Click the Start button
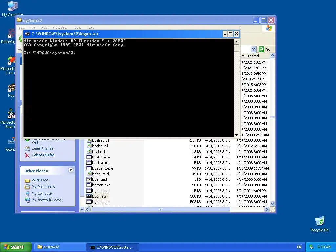This screenshot has width=336, height=252. pyautogui.click(x=15, y=247)
